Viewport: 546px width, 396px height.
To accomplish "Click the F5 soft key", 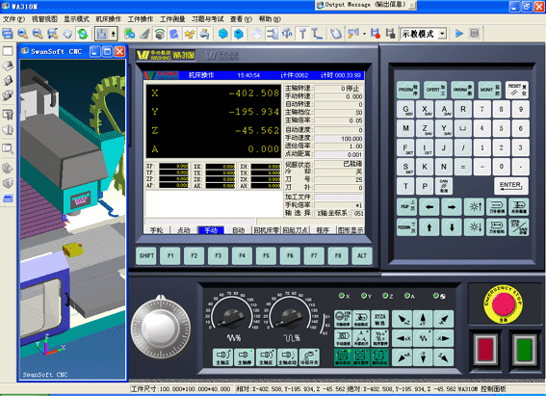I will pyautogui.click(x=267, y=256).
